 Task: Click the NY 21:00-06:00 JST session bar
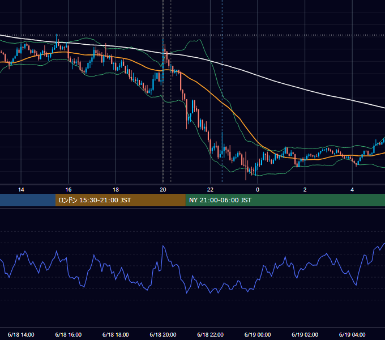pyautogui.click(x=285, y=200)
